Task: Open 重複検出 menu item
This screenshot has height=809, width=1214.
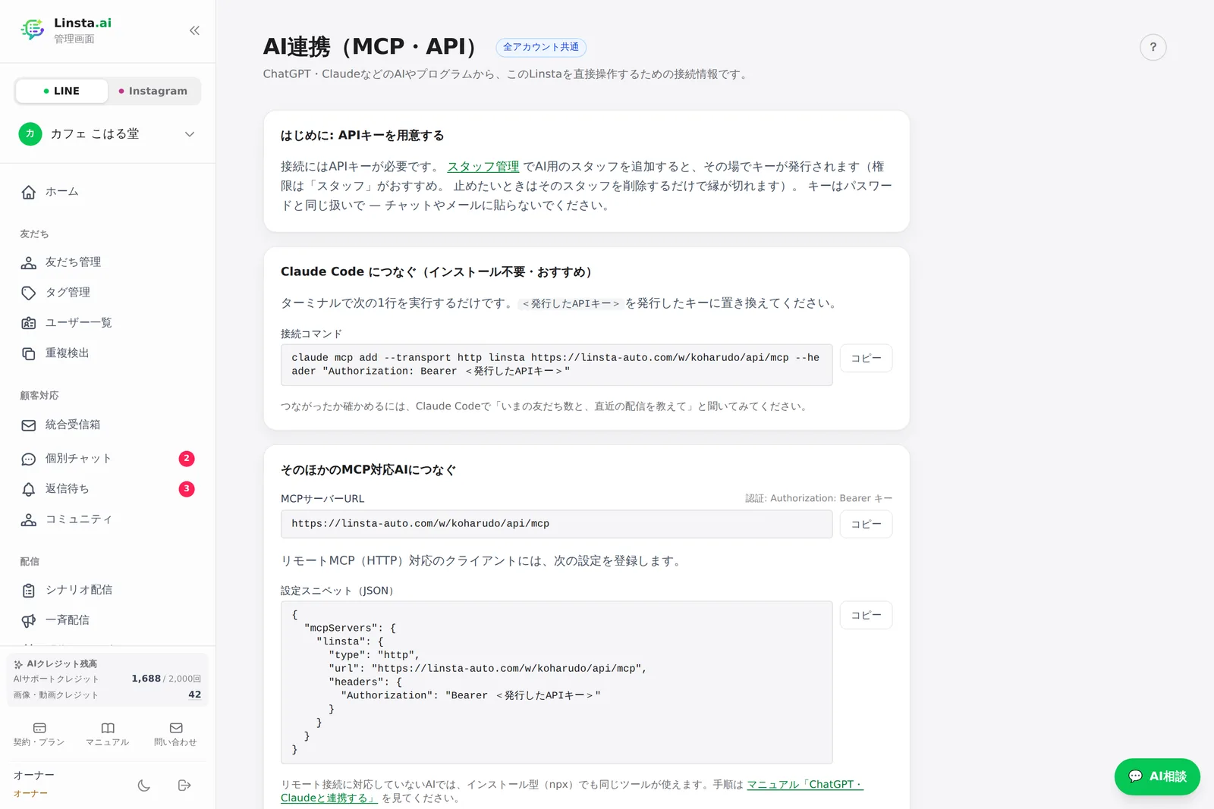Action: click(x=108, y=353)
